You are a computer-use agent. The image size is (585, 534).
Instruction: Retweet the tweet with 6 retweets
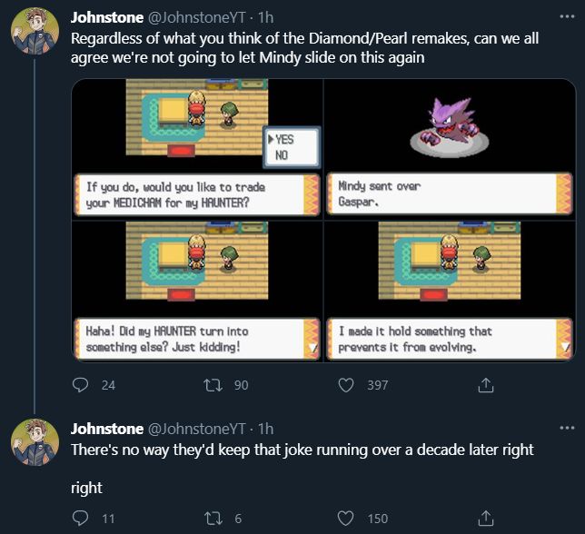point(215,518)
